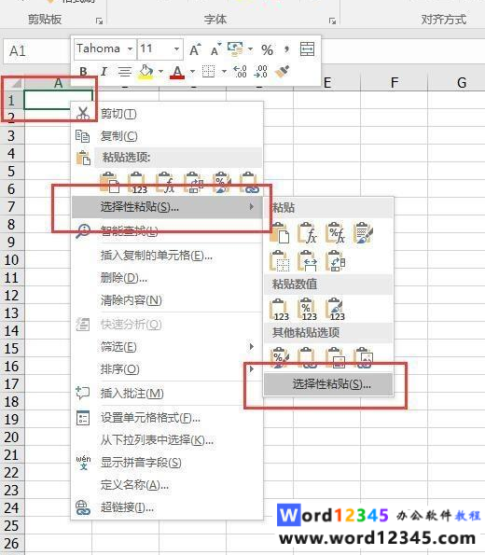Click Formulas fx icon in submenu 粘贴 group
The image size is (485, 555).
point(307,233)
